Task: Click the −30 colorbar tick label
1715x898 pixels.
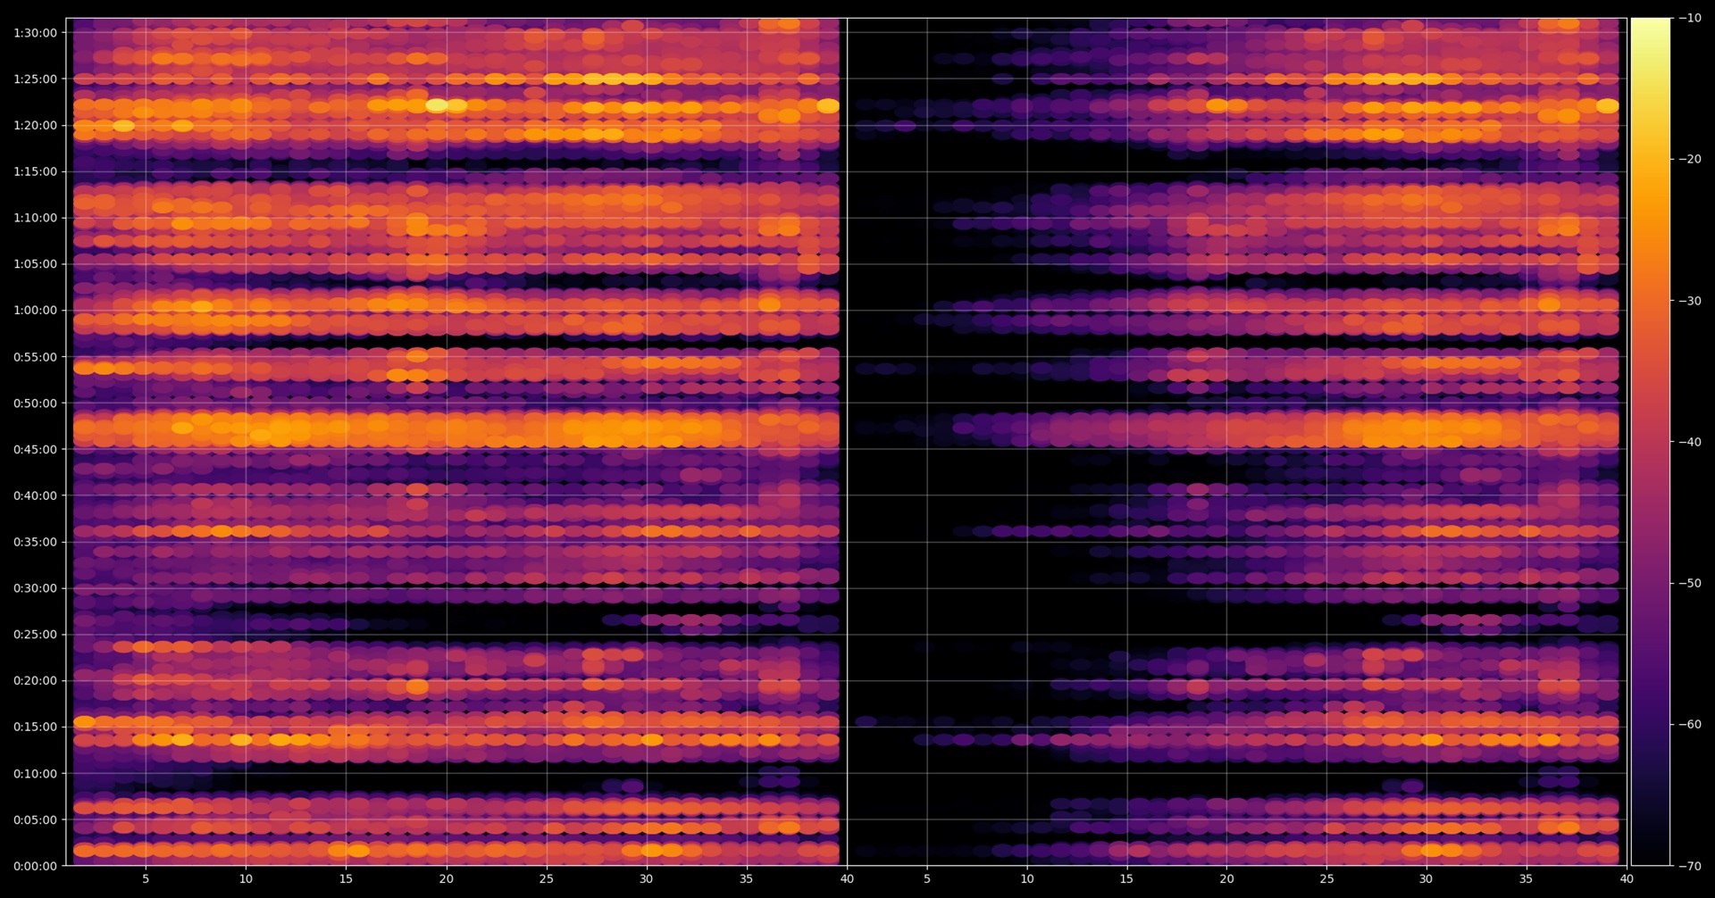Action: pos(1690,301)
